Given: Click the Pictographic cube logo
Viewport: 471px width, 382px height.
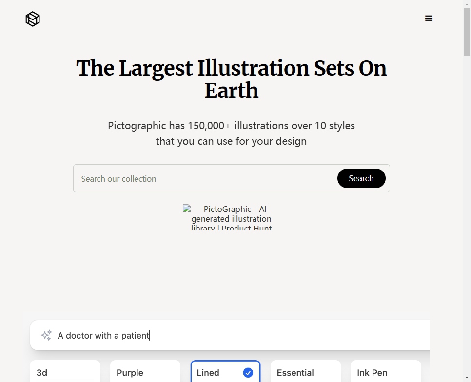Looking at the screenshot, I should click(x=33, y=19).
